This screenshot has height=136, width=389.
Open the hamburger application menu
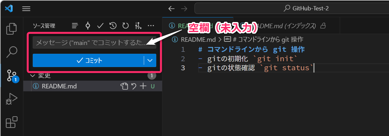[26, 9]
